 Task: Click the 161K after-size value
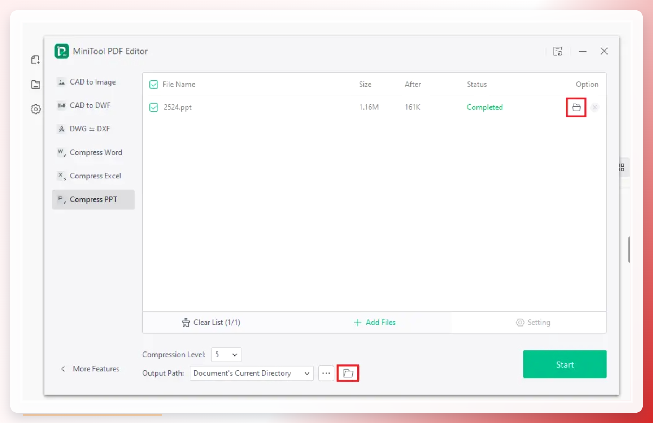click(x=412, y=107)
